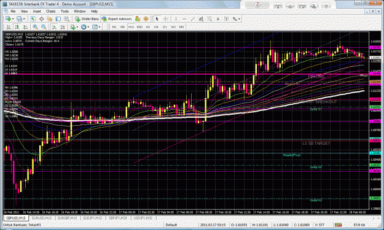Open the Periods clock icon

[x=84, y=27]
